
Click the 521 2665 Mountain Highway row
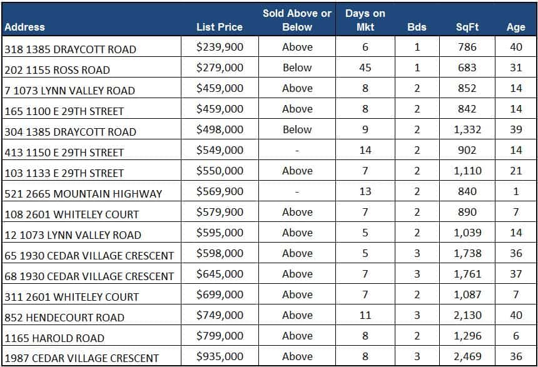(83, 193)
